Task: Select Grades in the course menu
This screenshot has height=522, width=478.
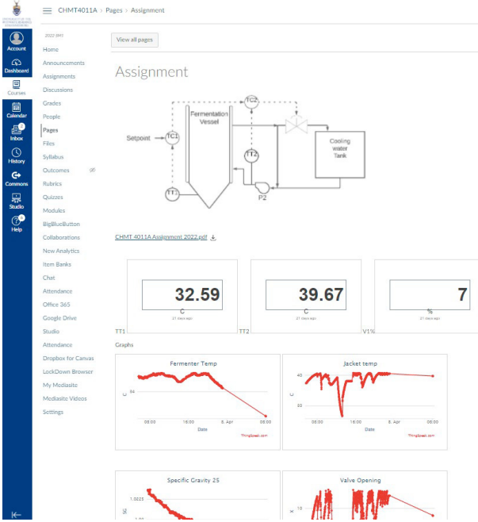Action: pos(52,103)
